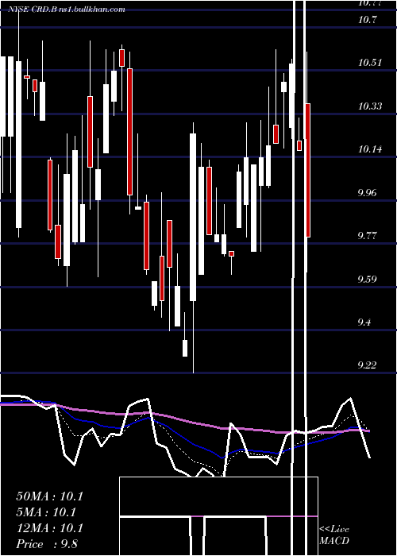Click the last red candlestick on the right
The height and width of the screenshot is (556, 397).
(308, 170)
